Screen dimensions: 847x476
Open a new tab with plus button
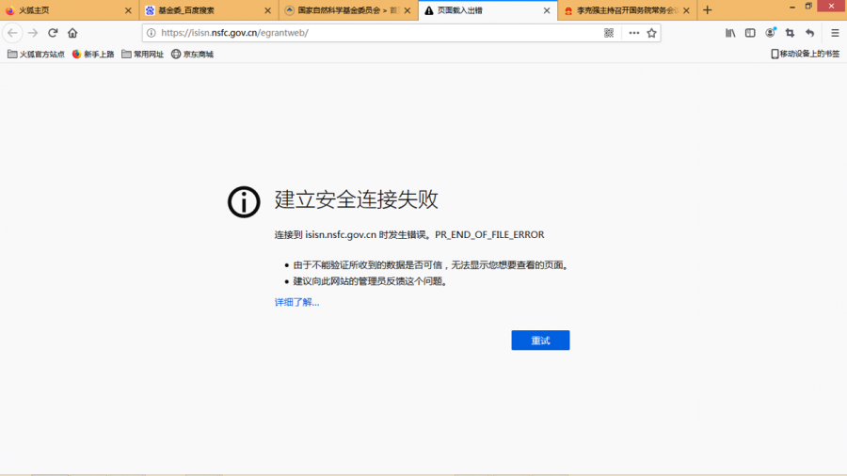pos(708,10)
